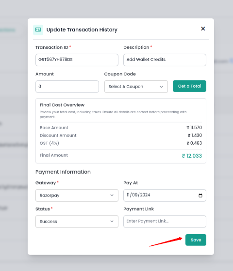Click the Pay At date value

(138, 195)
